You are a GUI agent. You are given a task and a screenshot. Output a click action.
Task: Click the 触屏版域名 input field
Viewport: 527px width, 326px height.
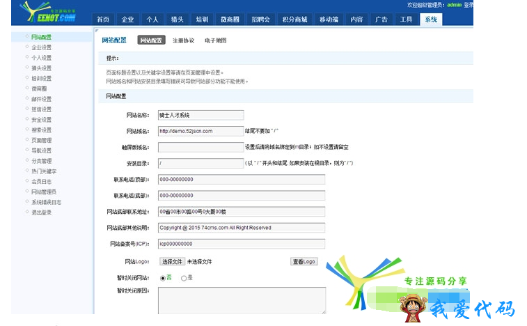pos(200,148)
